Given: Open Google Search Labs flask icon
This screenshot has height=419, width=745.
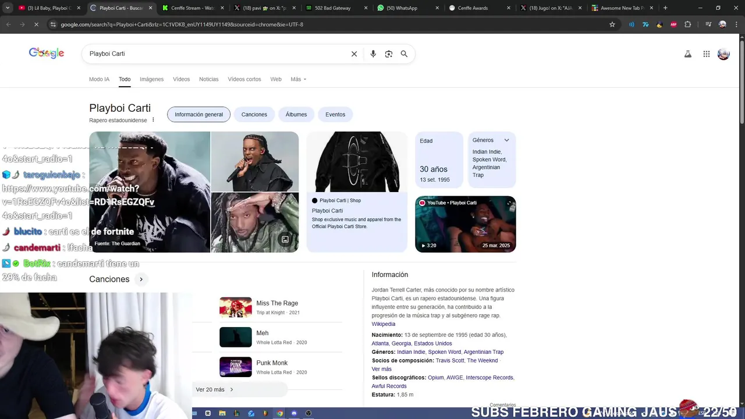Looking at the screenshot, I should (688, 54).
